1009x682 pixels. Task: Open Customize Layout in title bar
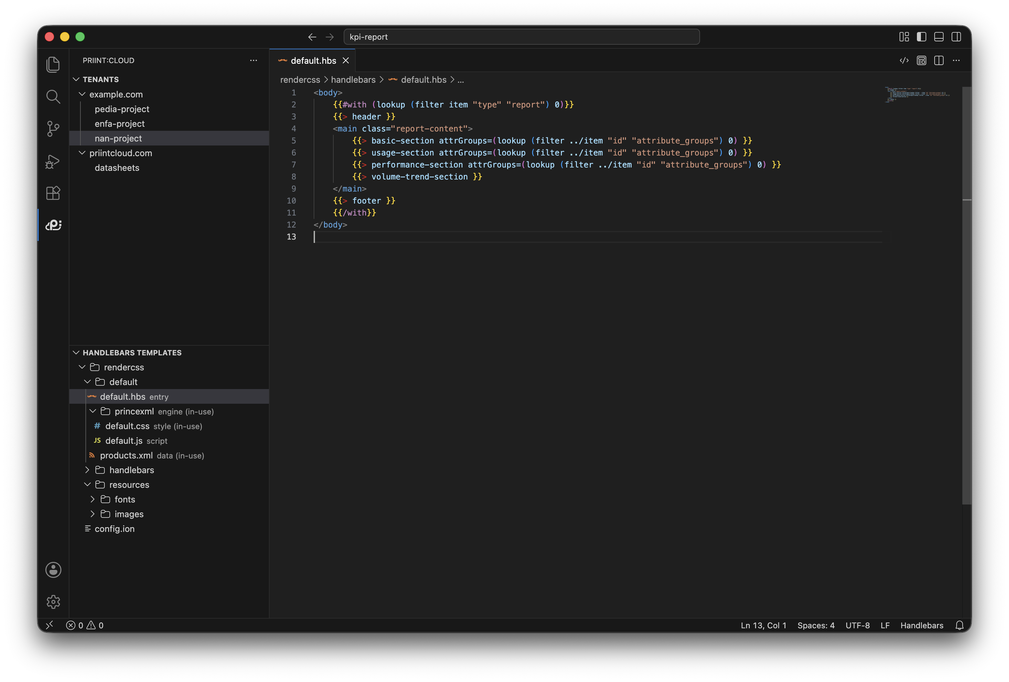click(x=904, y=37)
